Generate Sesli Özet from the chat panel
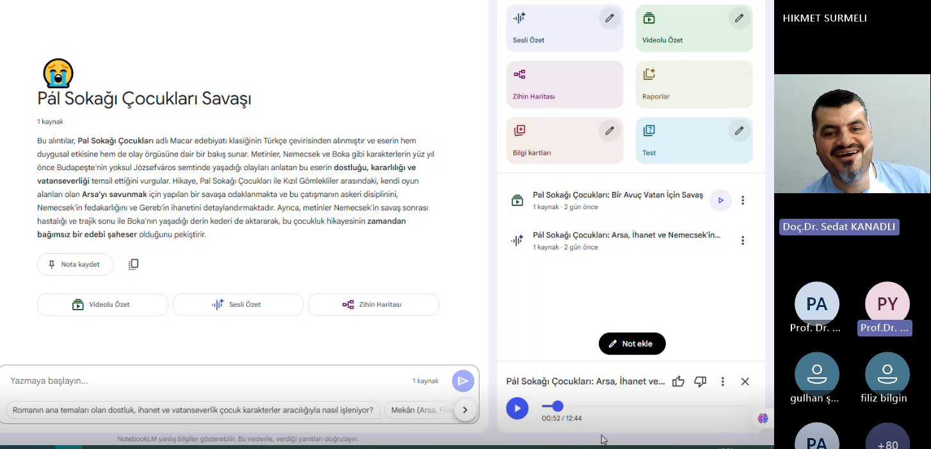Screen dimensions: 931x449 coord(238,304)
